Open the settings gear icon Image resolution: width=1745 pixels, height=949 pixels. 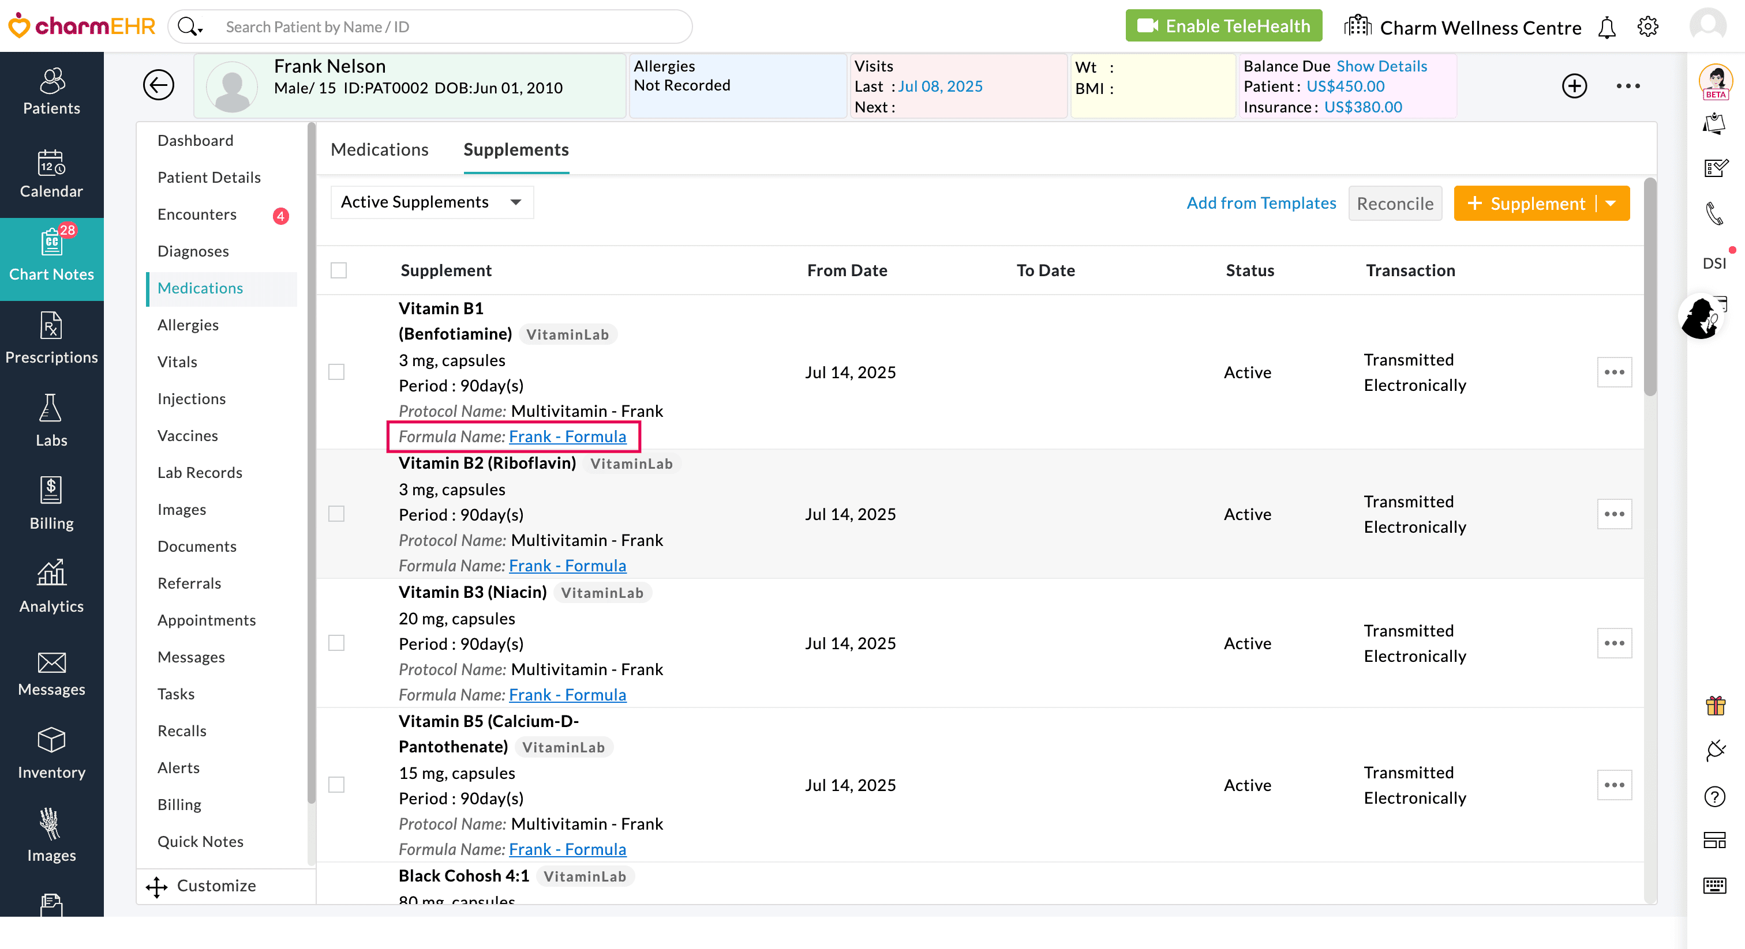pos(1647,27)
